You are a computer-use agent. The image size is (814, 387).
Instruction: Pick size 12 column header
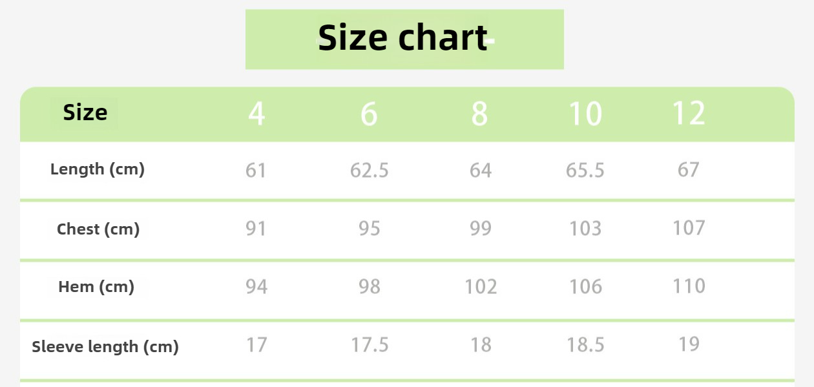point(689,114)
